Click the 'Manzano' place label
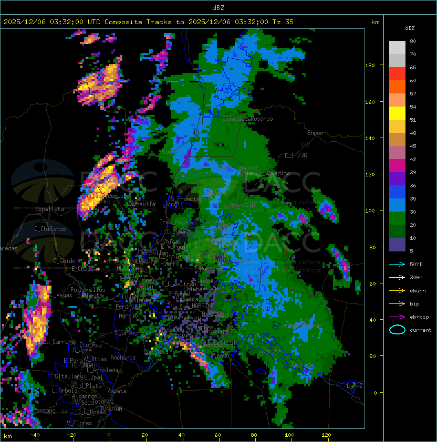Screen dimensions: 437x442 (44, 411)
